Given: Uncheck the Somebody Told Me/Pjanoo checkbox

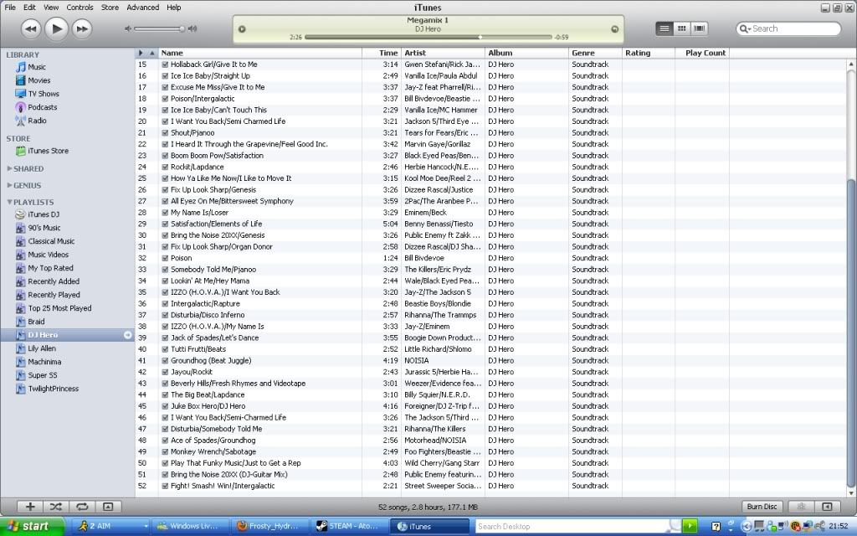Looking at the screenshot, I should 165,270.
